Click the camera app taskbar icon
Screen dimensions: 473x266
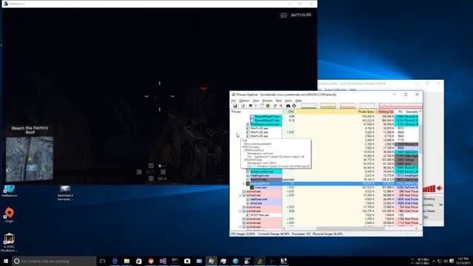pyautogui.click(x=187, y=261)
